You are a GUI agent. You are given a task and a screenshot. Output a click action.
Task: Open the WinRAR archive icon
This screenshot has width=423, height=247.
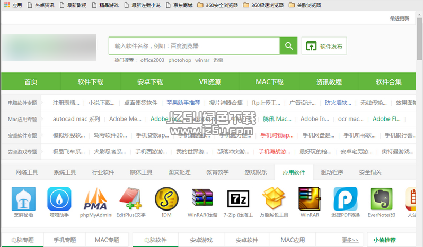click(310, 199)
